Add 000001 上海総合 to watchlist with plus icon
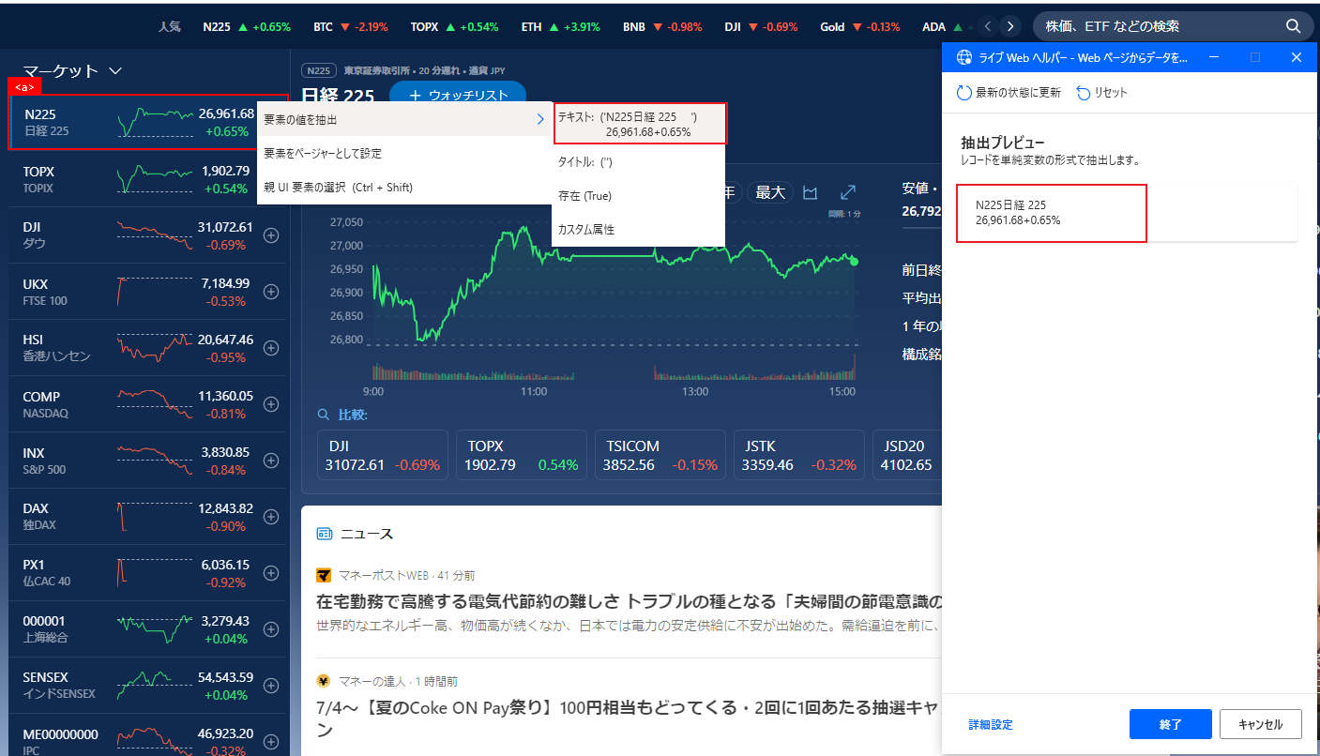 point(271,629)
